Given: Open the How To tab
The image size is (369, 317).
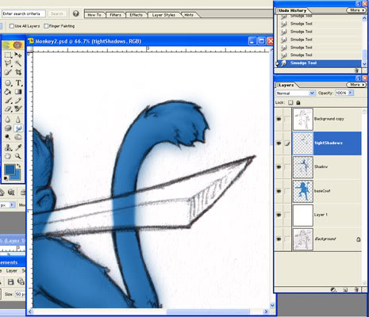Looking at the screenshot, I should 94,15.
